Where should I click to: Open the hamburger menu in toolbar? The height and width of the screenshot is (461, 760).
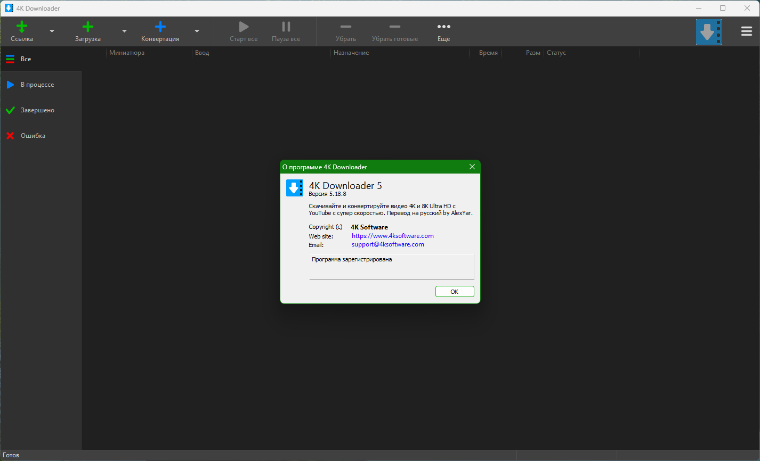[746, 31]
